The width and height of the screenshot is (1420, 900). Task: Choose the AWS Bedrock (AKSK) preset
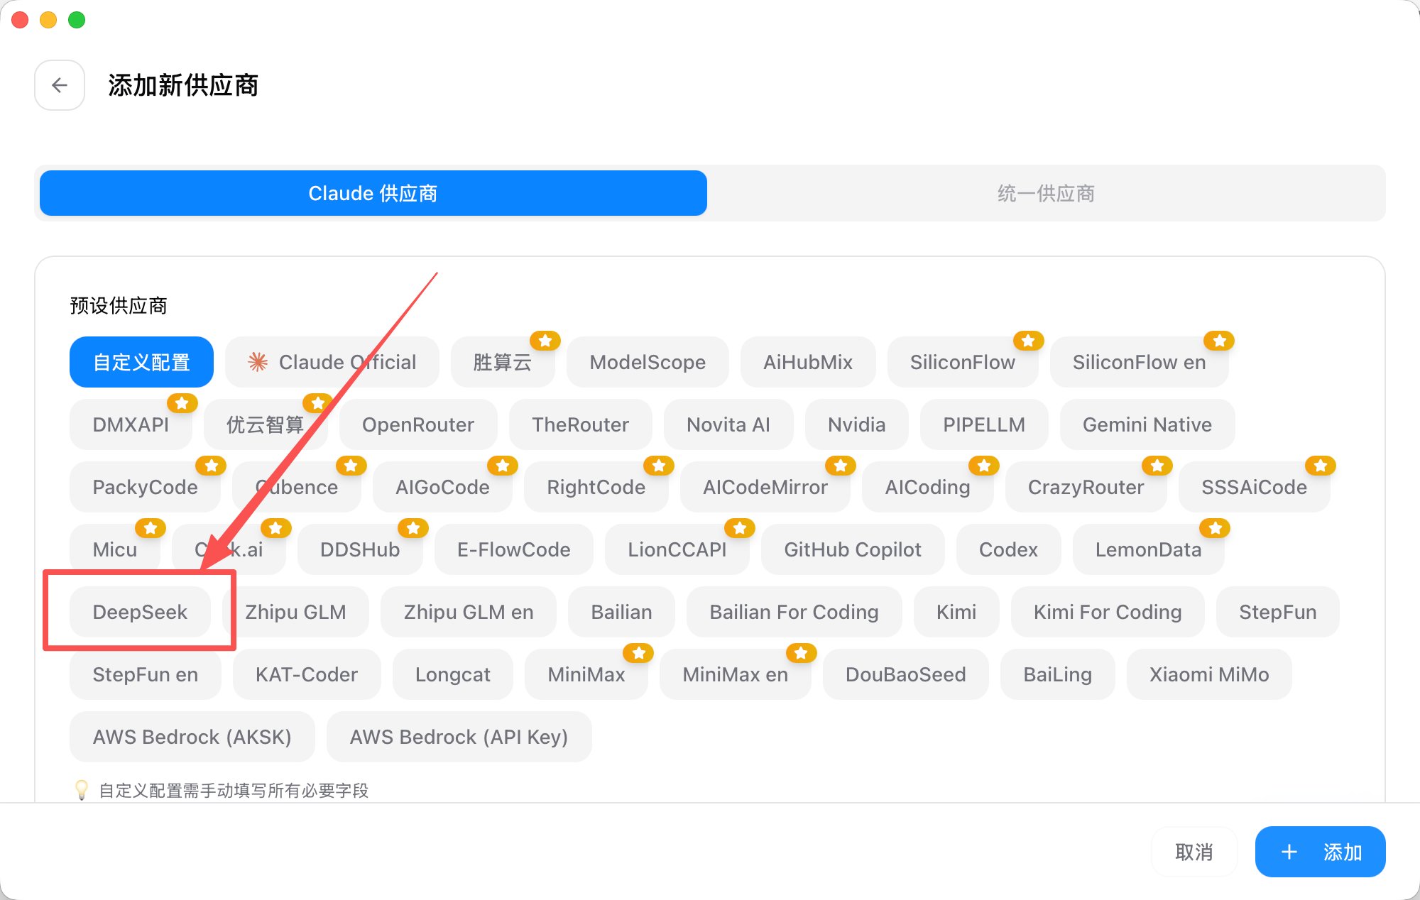point(192,737)
